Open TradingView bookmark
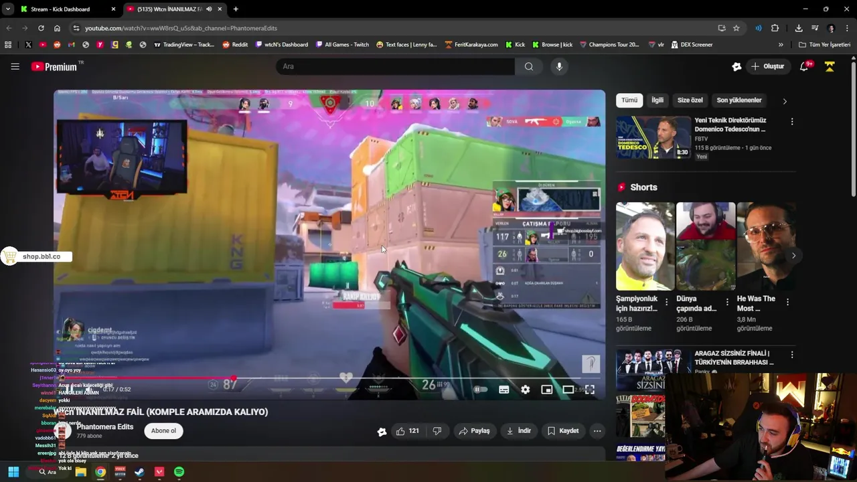Screen dimensions: 857x482 [184, 45]
